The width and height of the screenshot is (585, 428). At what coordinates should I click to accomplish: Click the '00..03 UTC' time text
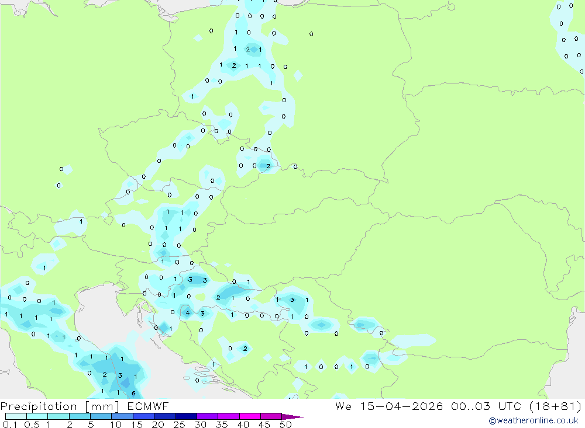click(486, 406)
